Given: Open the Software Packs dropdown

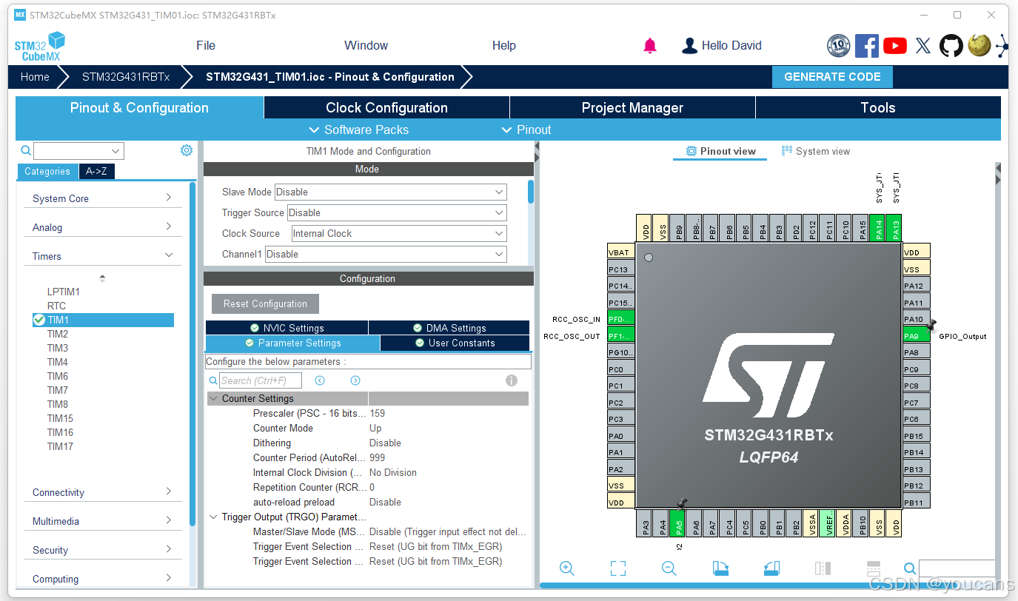Looking at the screenshot, I should click(x=358, y=130).
